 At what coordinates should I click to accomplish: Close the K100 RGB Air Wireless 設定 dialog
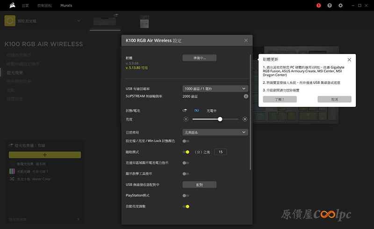(246, 41)
